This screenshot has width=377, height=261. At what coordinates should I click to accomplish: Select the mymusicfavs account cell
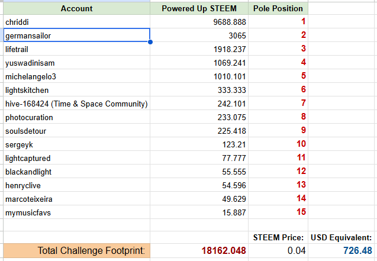(x=77, y=212)
